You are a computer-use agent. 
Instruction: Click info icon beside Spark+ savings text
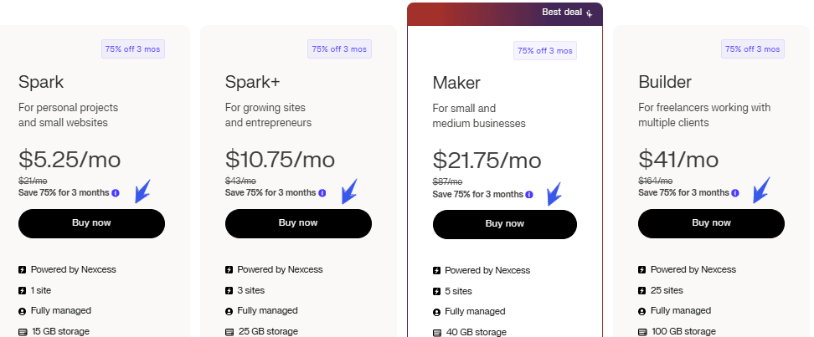322,193
